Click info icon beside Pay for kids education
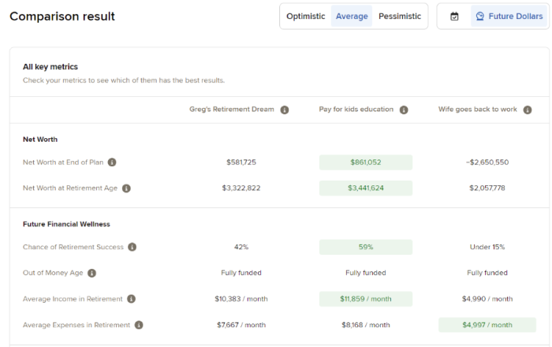The image size is (552, 347). (x=403, y=110)
